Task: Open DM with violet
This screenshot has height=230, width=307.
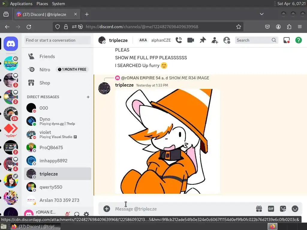Action: 58,134
